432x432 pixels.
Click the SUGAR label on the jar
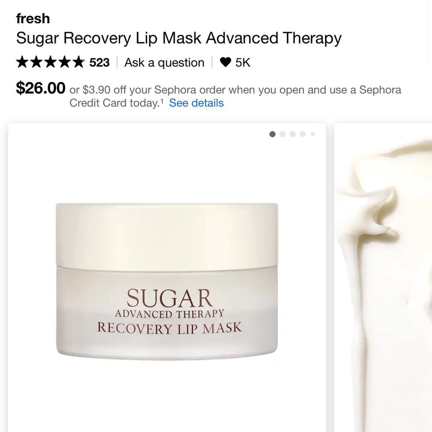(170, 297)
